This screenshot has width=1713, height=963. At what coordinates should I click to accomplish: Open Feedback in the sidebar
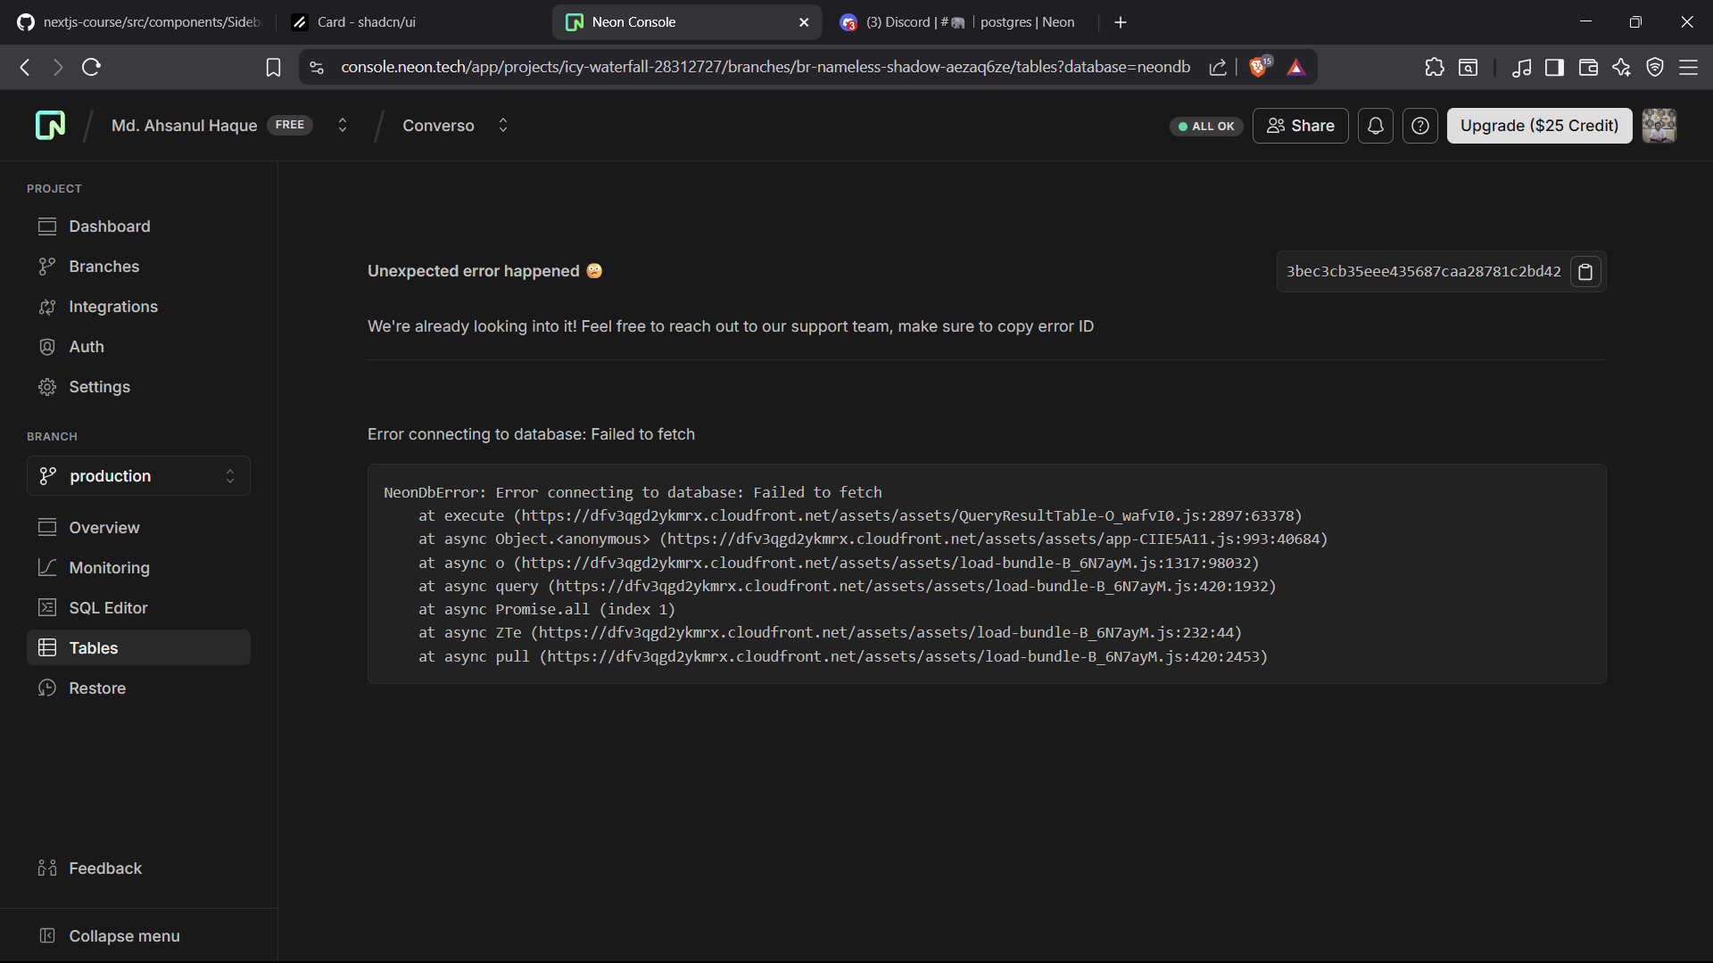pyautogui.click(x=138, y=868)
